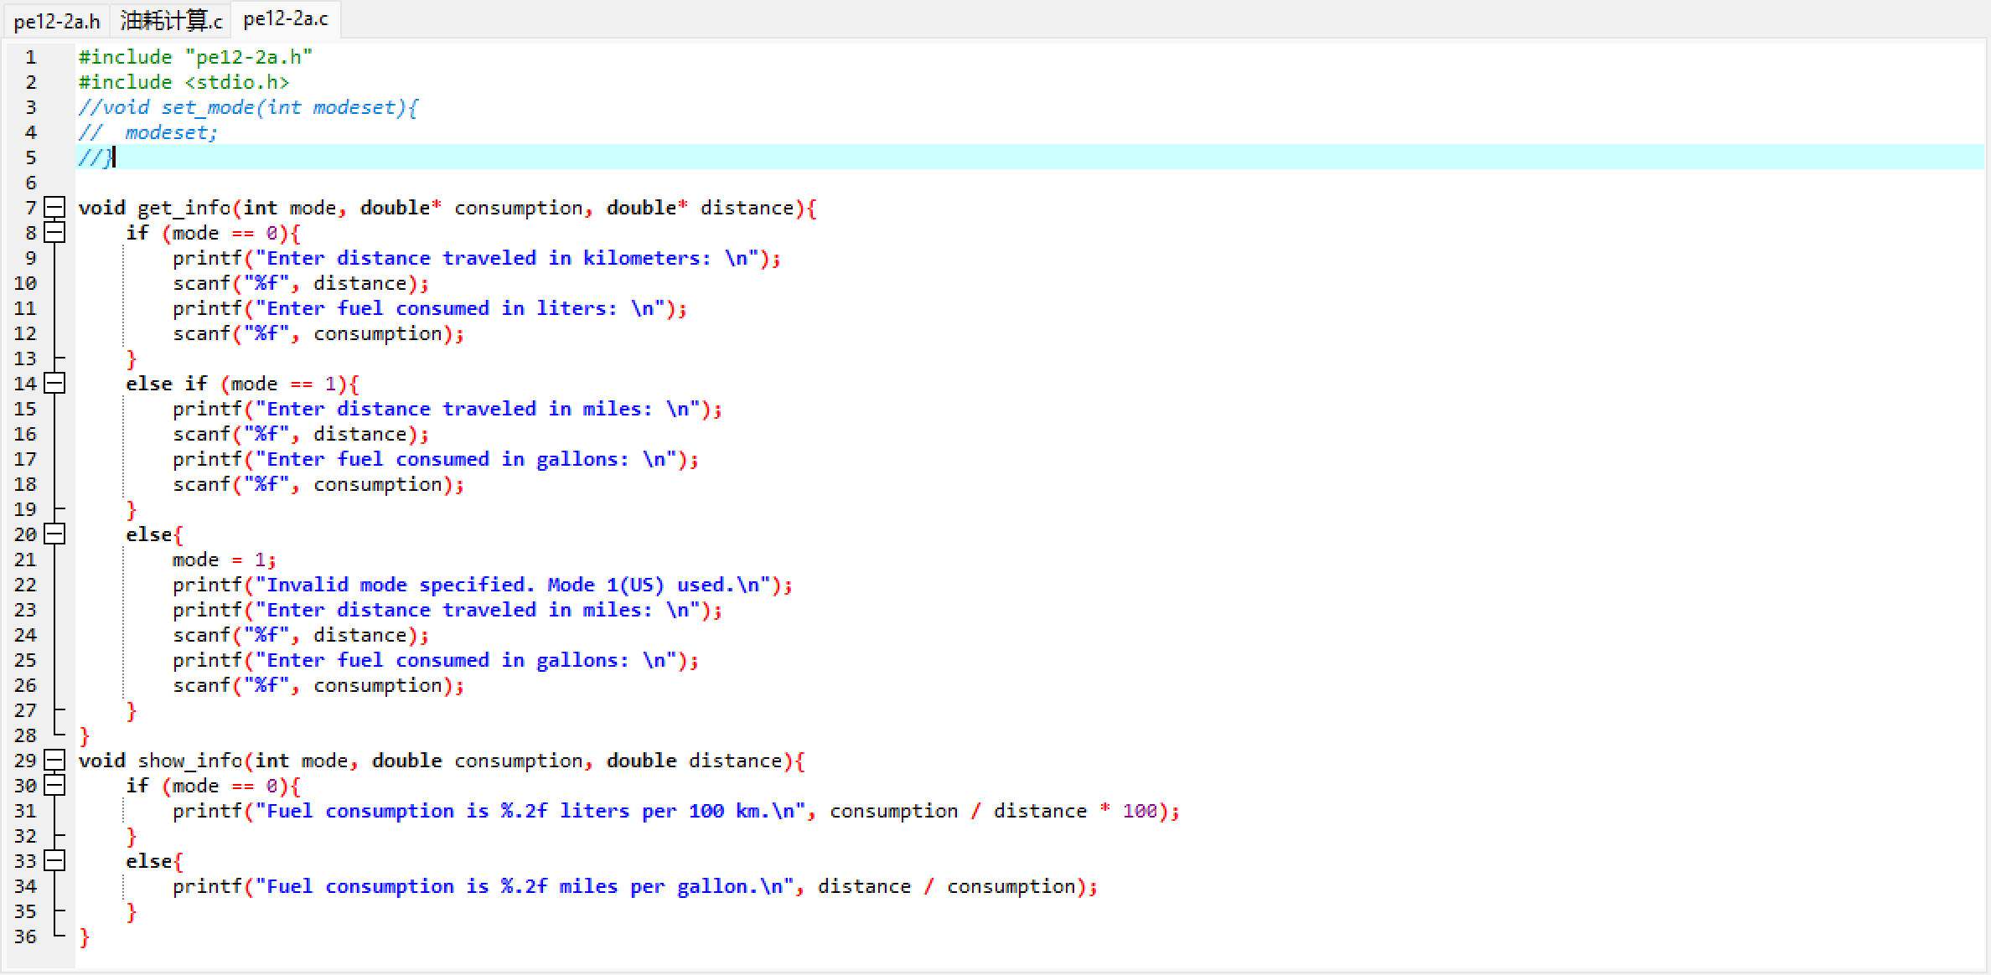The height and width of the screenshot is (975, 1991).
Task: Place cursor on the #include <stdio.h> line
Action: (x=184, y=82)
